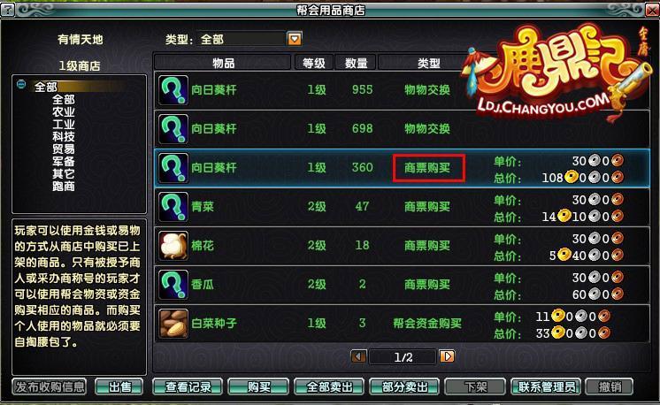Select the 军备 category
Image resolution: width=660 pixels, height=405 pixels.
point(64,162)
